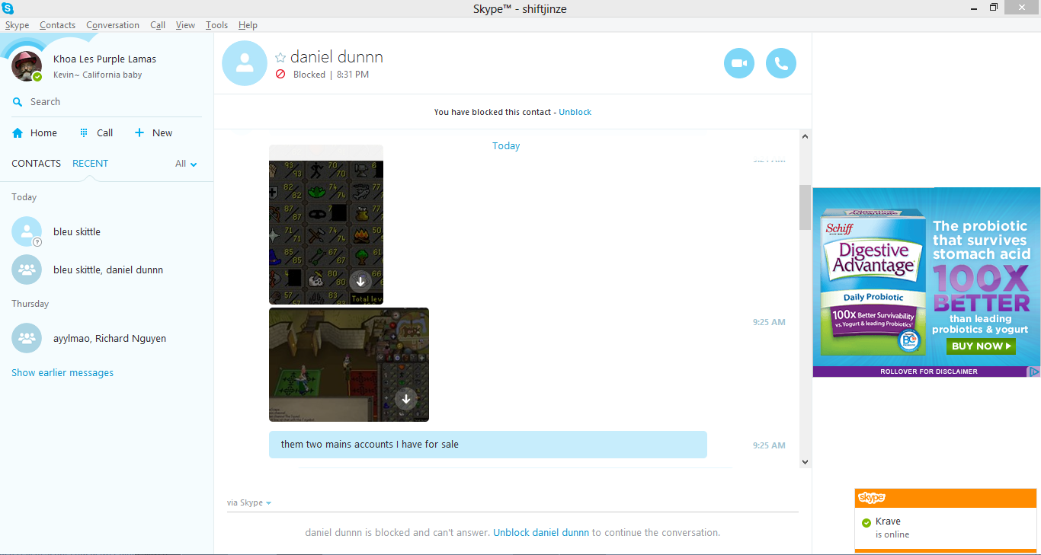The image size is (1041, 555).
Task: Switch to the RECENT tab
Action: 90,163
